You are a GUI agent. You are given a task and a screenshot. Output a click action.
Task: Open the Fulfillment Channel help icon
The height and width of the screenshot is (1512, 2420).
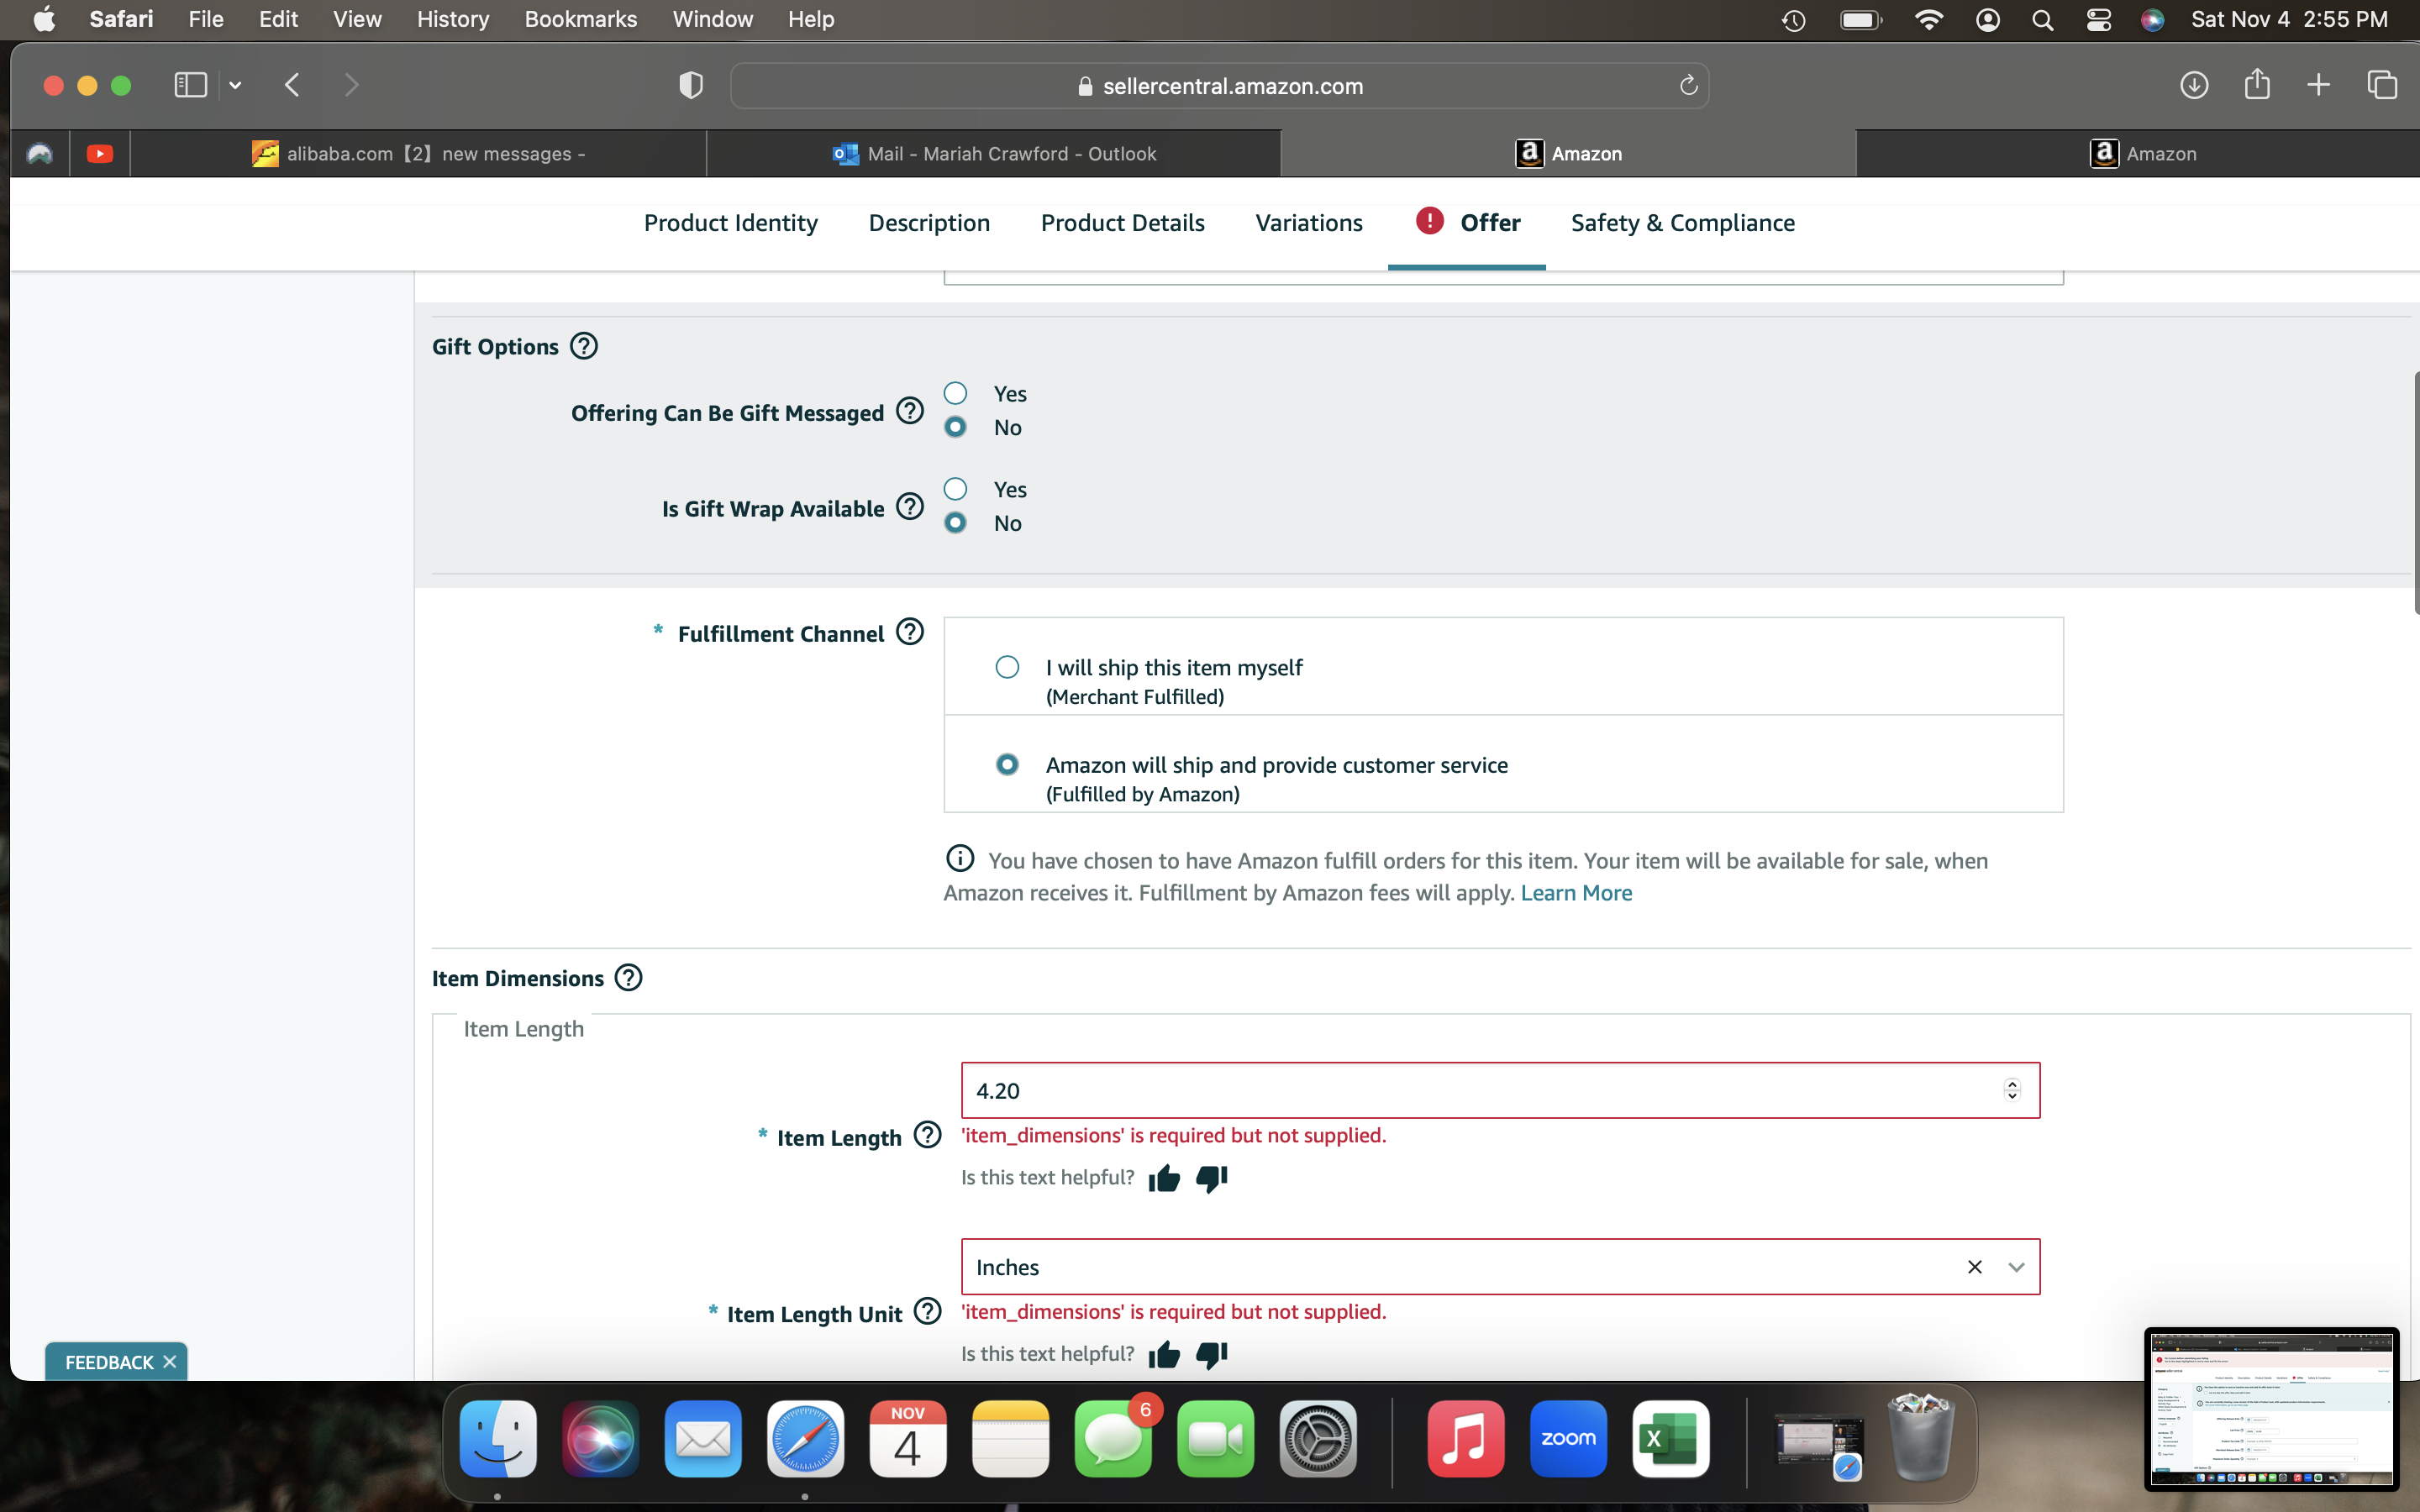910,632
